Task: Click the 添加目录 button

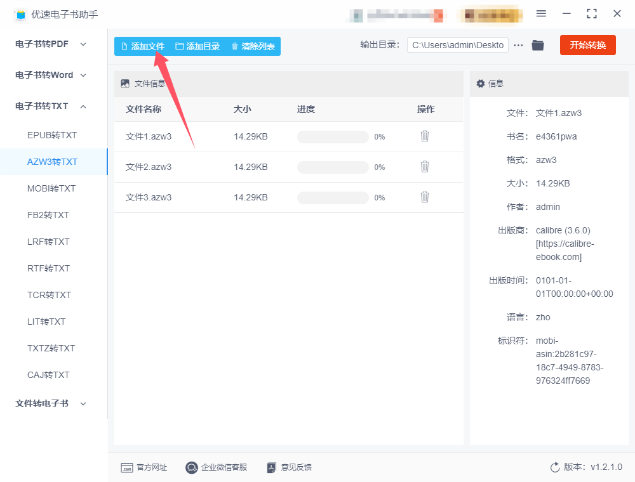Action: pos(197,46)
